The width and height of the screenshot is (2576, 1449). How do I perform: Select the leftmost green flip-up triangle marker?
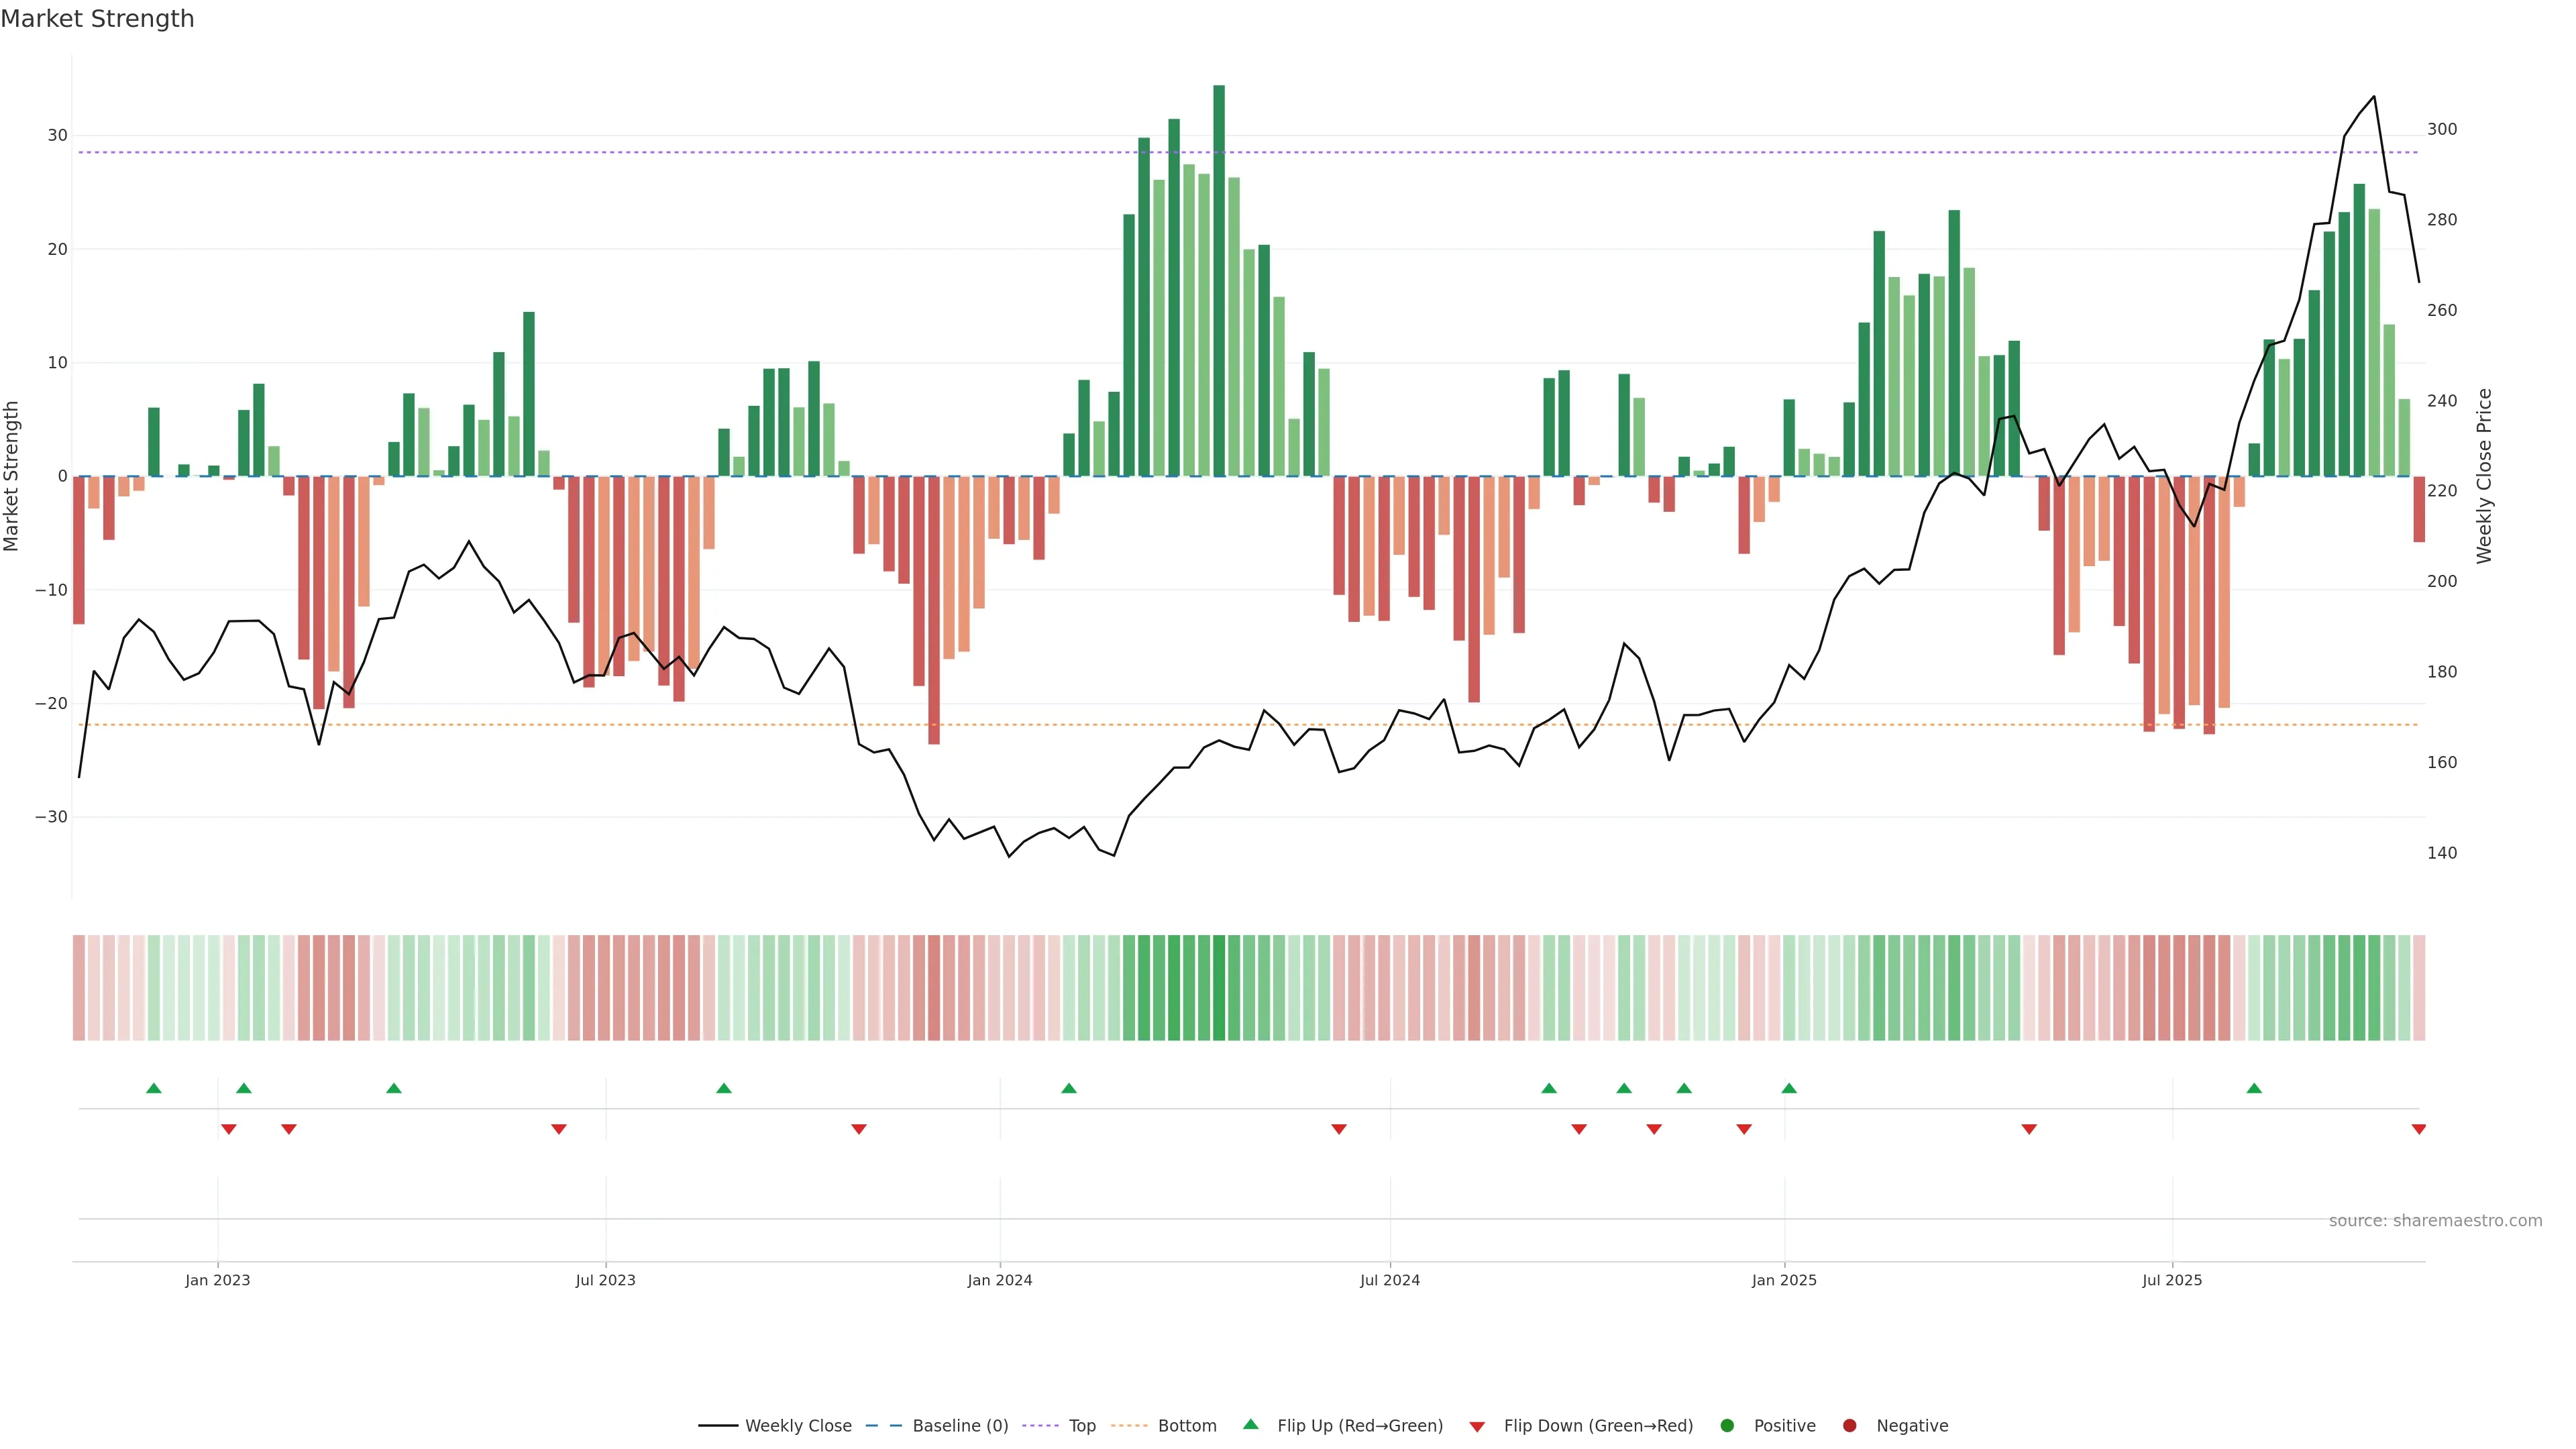[x=153, y=1088]
